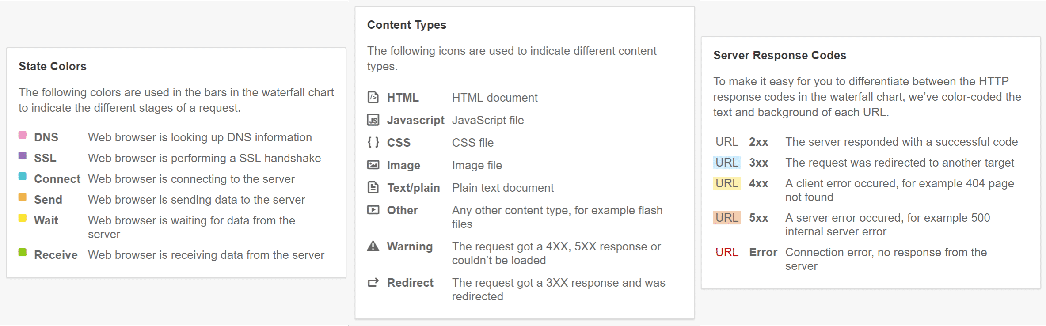Image resolution: width=1046 pixels, height=326 pixels.
Task: Click the Text/plain document icon
Action: pos(373,187)
